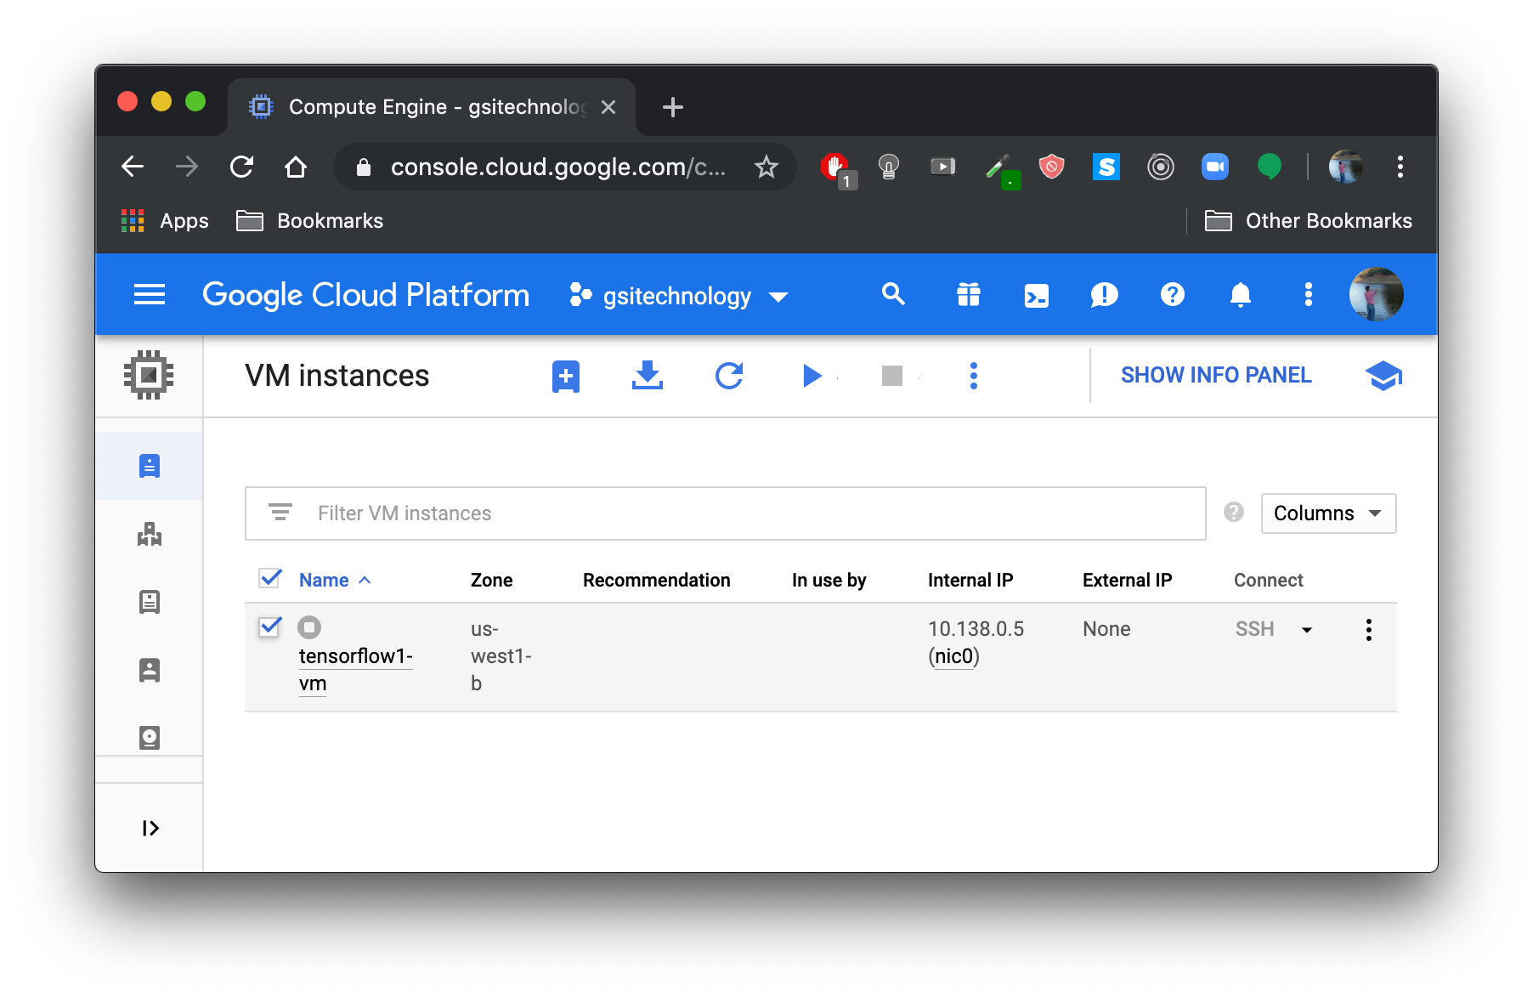Click the 10.138.0.5 internal IP text
Screen dimensions: 1533x998
(x=976, y=629)
